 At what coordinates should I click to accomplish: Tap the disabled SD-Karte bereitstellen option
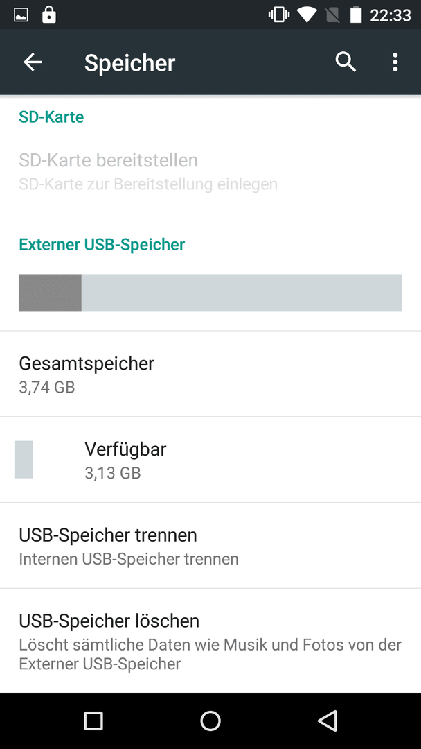point(210,171)
